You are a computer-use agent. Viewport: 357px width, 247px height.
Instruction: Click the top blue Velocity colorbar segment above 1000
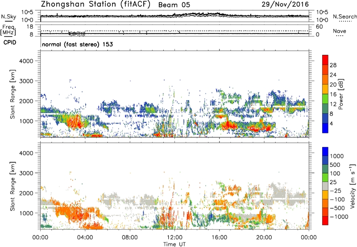(325, 152)
